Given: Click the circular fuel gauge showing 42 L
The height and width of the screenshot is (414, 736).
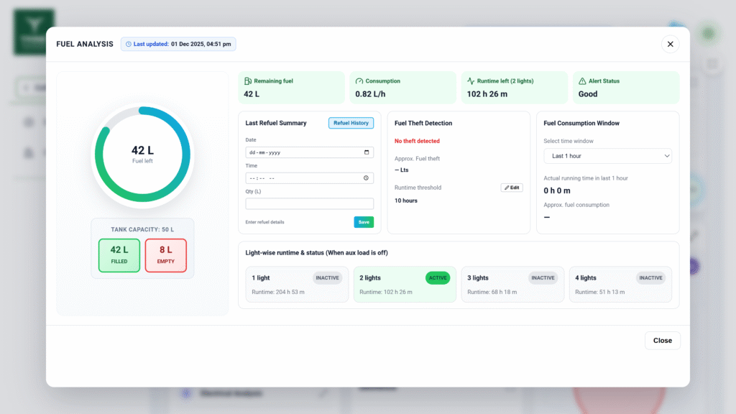Looking at the screenshot, I should [142, 155].
